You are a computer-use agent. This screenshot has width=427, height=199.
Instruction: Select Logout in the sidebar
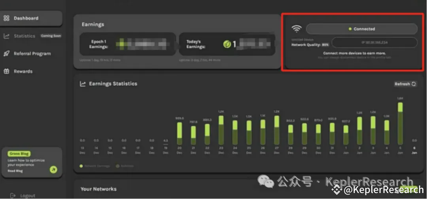[28, 196]
